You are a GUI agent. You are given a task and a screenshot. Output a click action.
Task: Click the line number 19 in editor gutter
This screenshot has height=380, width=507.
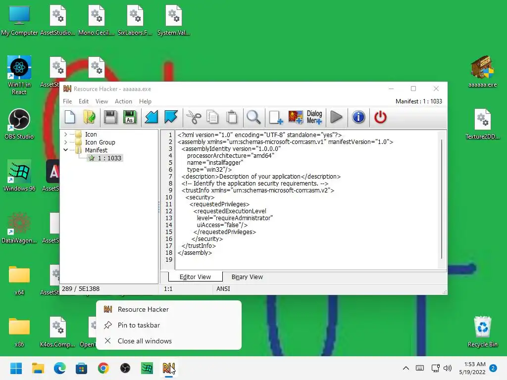pyautogui.click(x=169, y=259)
